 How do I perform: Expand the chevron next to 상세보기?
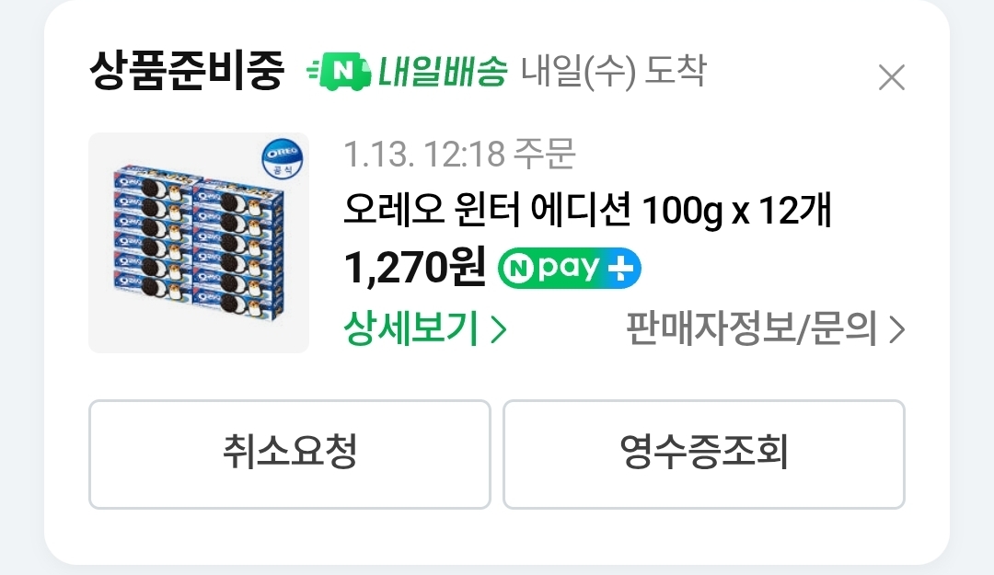(500, 329)
